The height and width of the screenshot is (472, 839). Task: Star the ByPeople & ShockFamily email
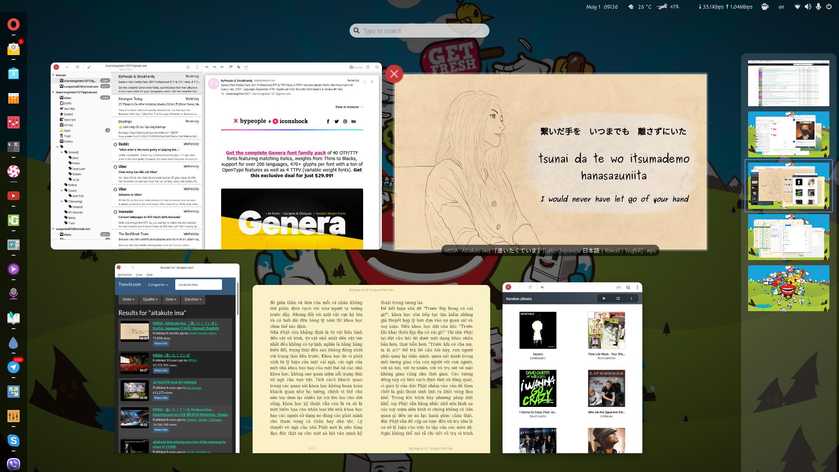pyautogui.click(x=364, y=82)
